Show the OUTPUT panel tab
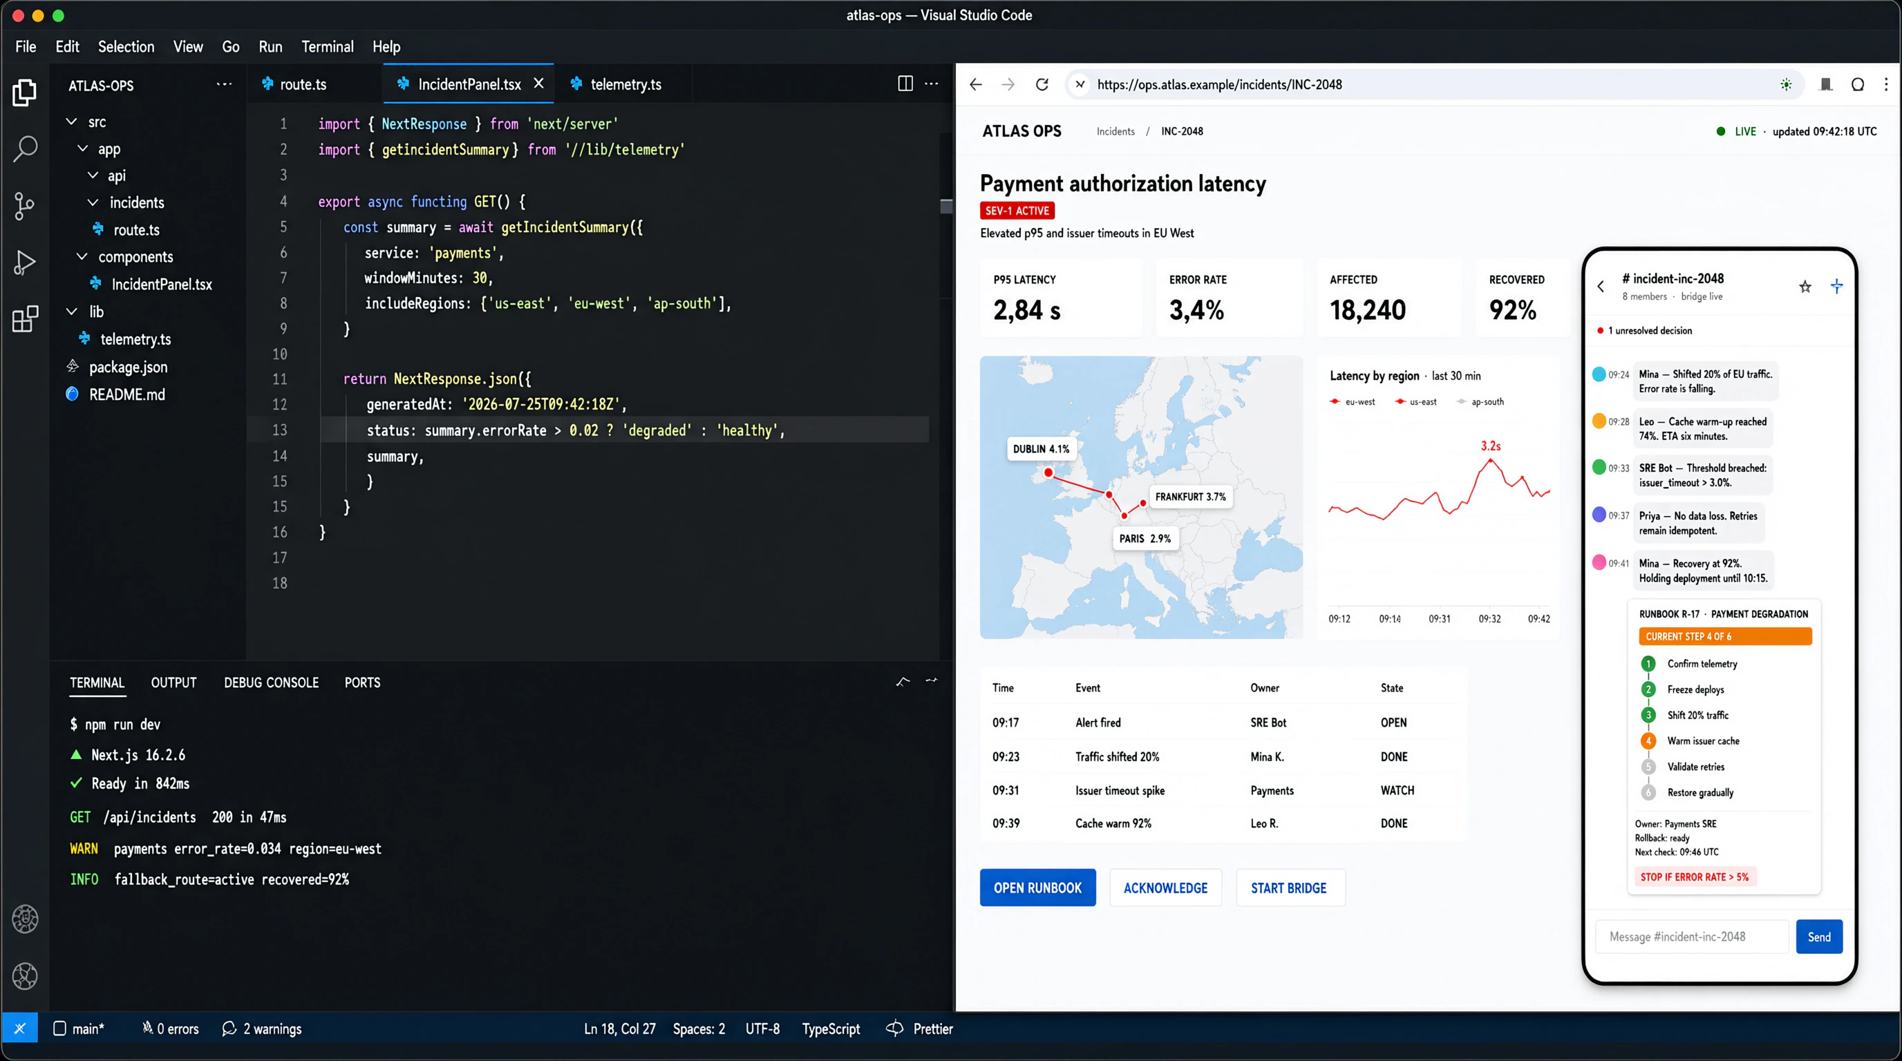This screenshot has width=1902, height=1061. tap(174, 682)
